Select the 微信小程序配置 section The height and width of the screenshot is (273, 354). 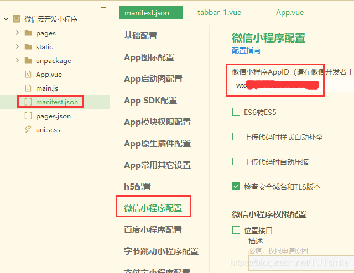pyautogui.click(x=153, y=208)
